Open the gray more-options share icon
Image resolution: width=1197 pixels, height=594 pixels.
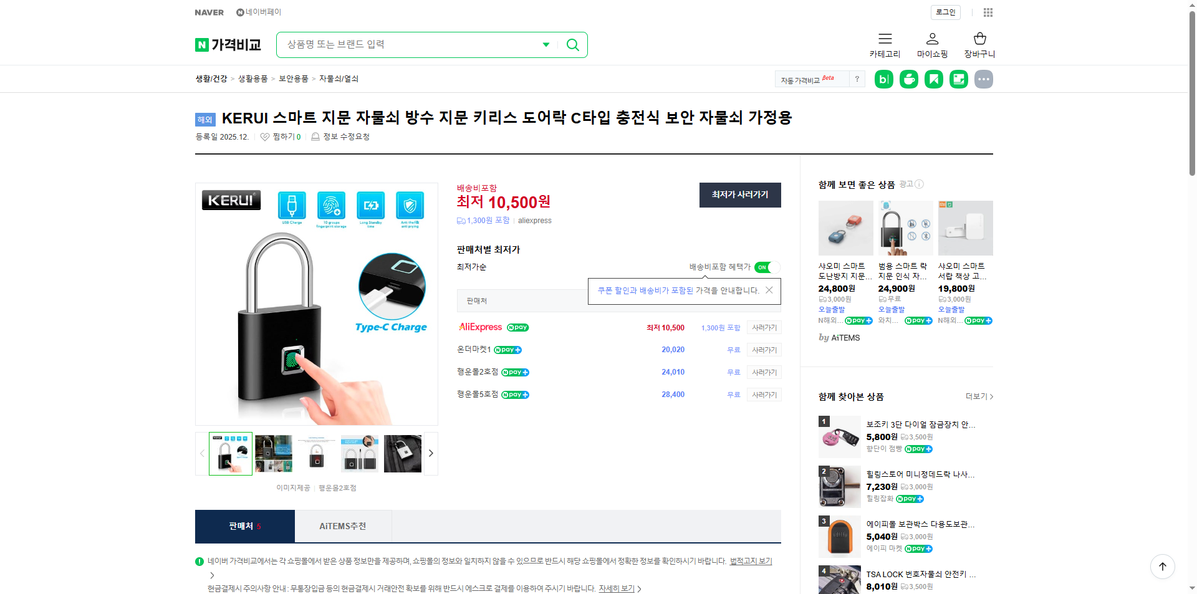pyautogui.click(x=983, y=79)
